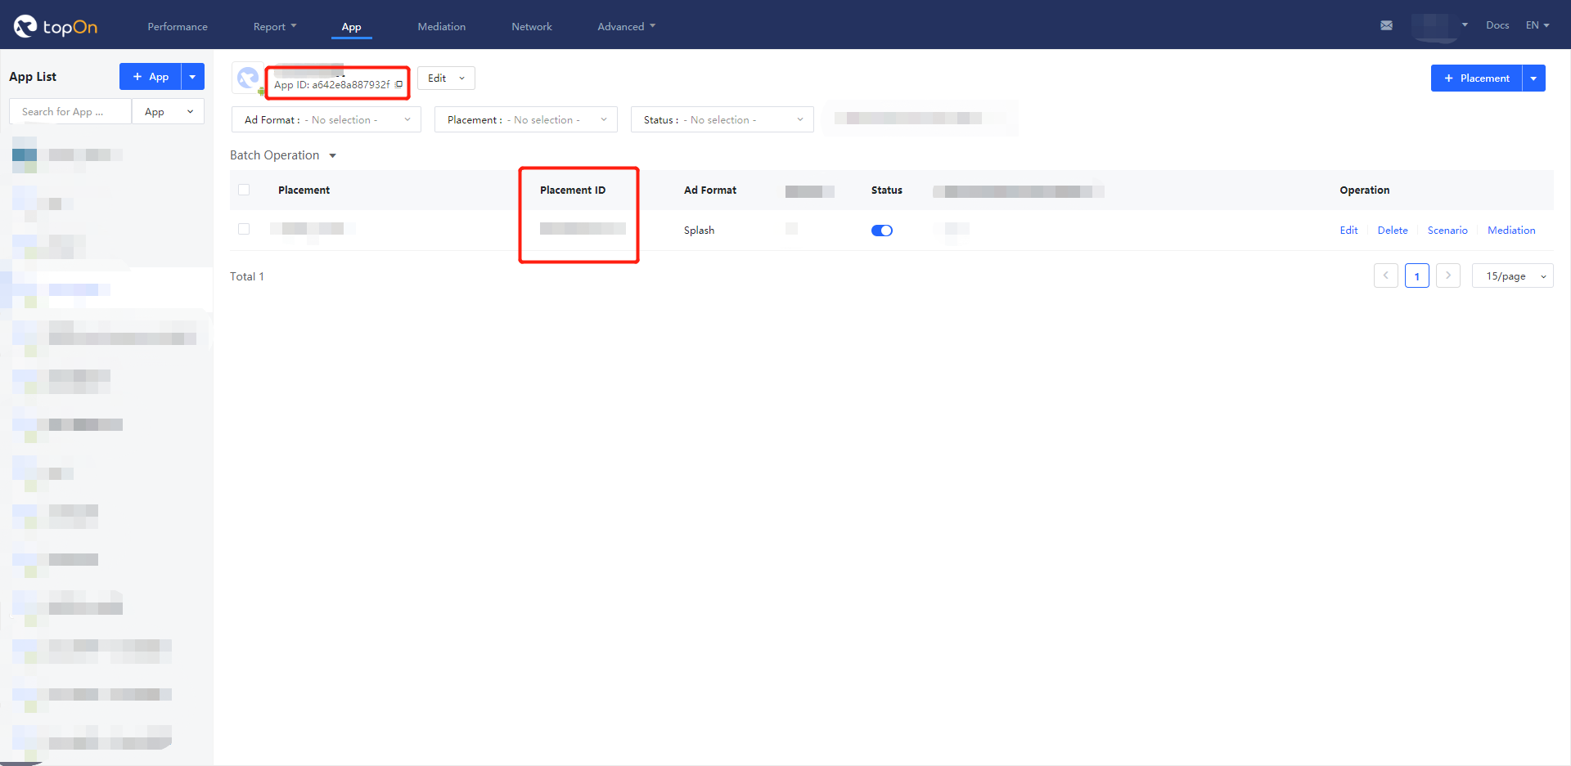Click the user avatar in the top bar

1438,25
